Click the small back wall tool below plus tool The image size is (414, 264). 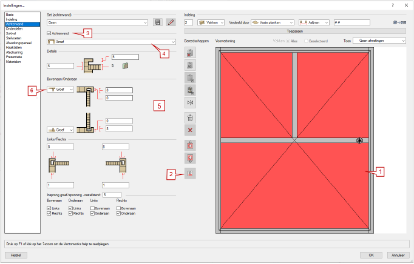coord(190,173)
